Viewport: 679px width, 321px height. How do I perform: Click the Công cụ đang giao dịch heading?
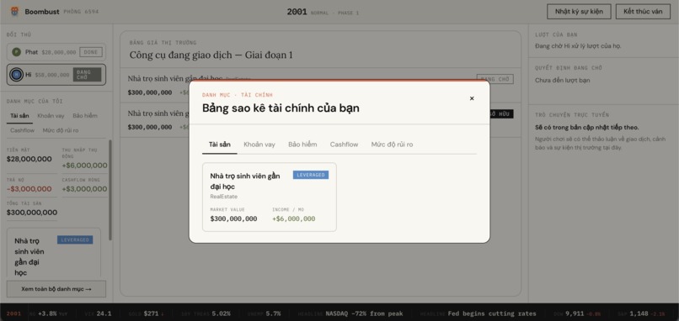211,55
